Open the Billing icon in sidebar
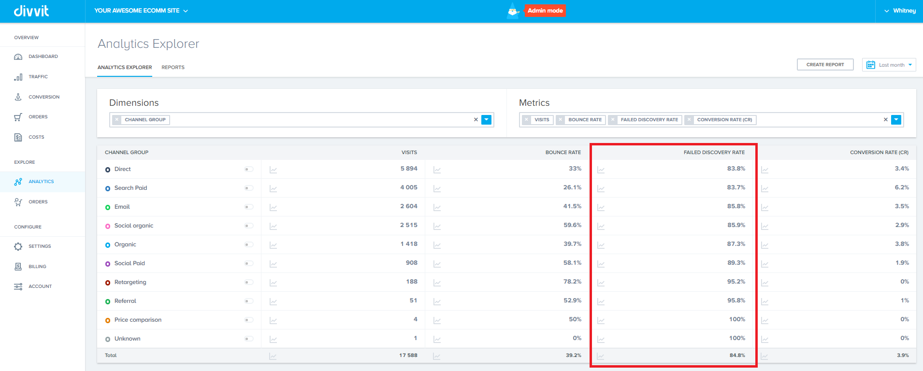Viewport: 923px width, 371px height. tap(18, 267)
